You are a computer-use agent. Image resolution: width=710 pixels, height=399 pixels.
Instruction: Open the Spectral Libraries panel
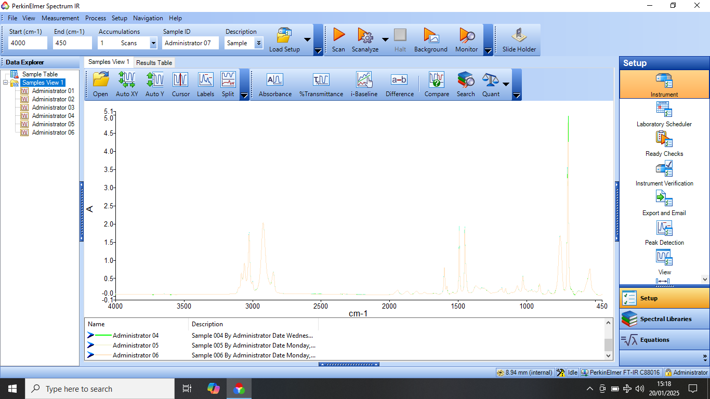[x=664, y=319]
